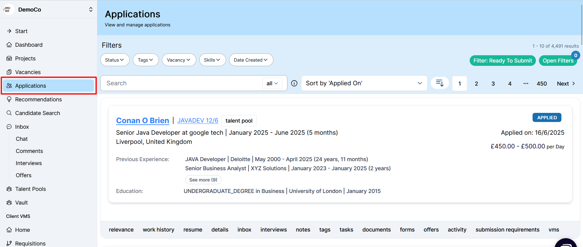Click the DemoCo company logo
The height and width of the screenshot is (247, 583).
[8, 9]
